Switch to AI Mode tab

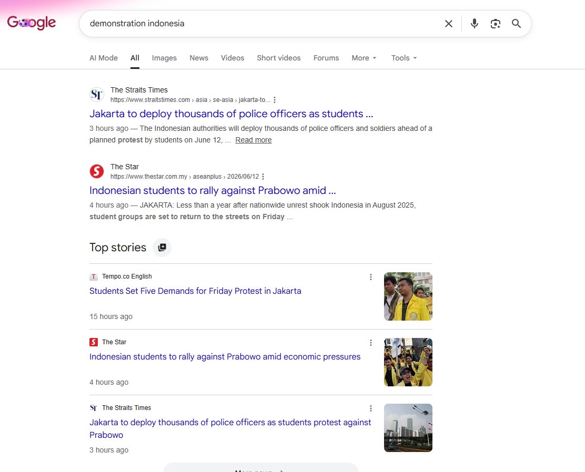103,58
